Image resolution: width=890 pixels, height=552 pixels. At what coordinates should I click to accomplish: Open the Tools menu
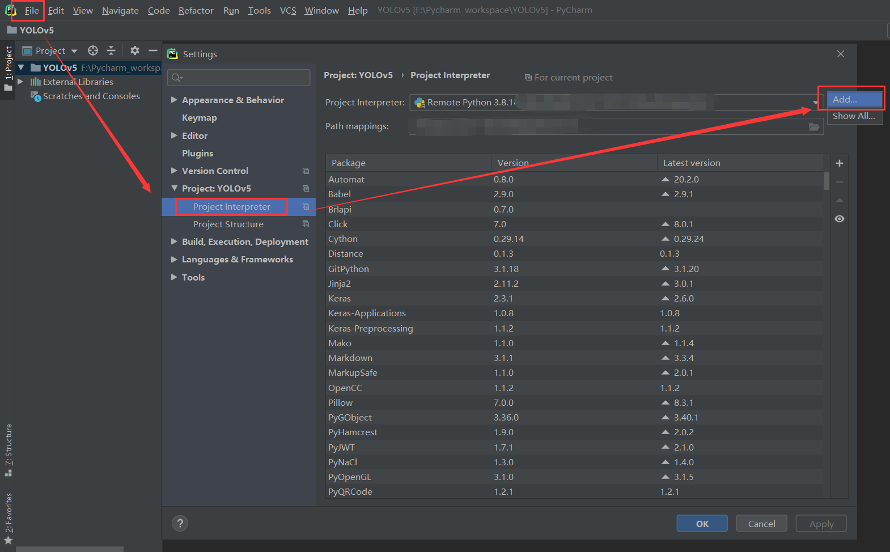click(259, 10)
